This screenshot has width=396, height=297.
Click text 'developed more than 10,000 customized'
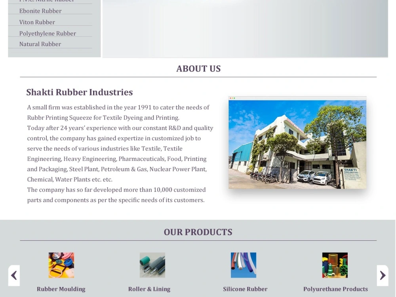[x=150, y=190]
